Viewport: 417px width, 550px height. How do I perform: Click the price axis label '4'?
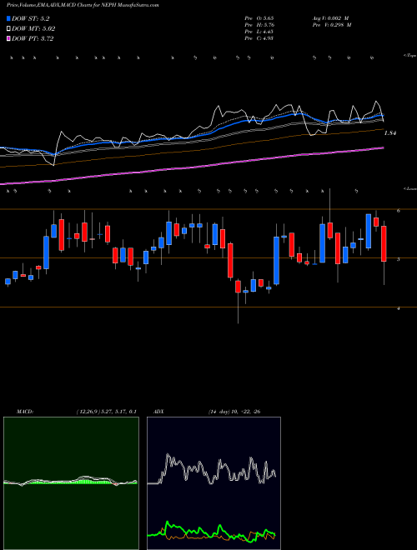pyautogui.click(x=399, y=308)
